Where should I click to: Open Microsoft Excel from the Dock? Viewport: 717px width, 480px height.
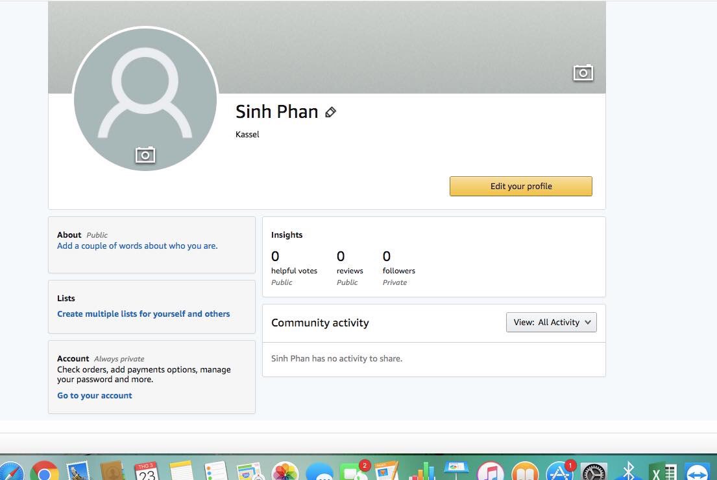(662, 472)
